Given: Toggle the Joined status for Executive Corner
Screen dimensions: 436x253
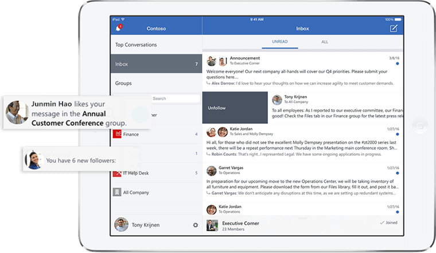Looking at the screenshot, I should (x=389, y=223).
